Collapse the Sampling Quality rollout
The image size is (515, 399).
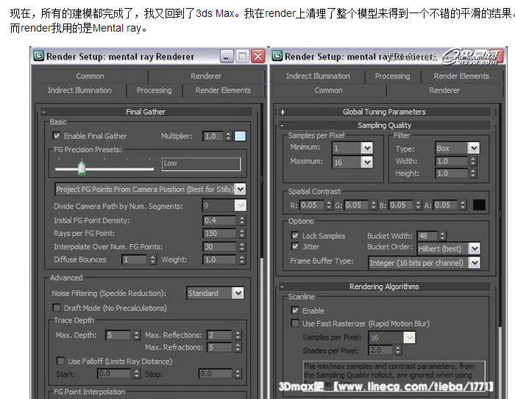click(x=282, y=126)
